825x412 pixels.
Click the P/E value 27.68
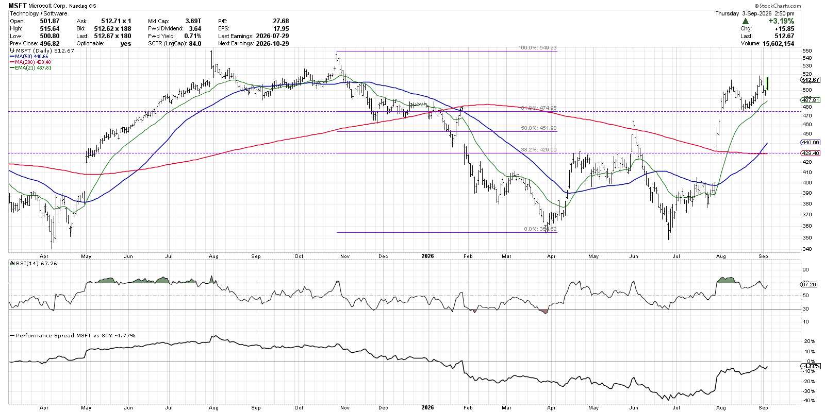tap(281, 21)
